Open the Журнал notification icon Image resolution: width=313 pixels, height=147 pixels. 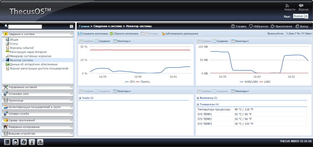[301, 6]
